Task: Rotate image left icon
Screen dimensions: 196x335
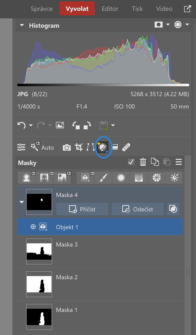Action: [x=76, y=125]
